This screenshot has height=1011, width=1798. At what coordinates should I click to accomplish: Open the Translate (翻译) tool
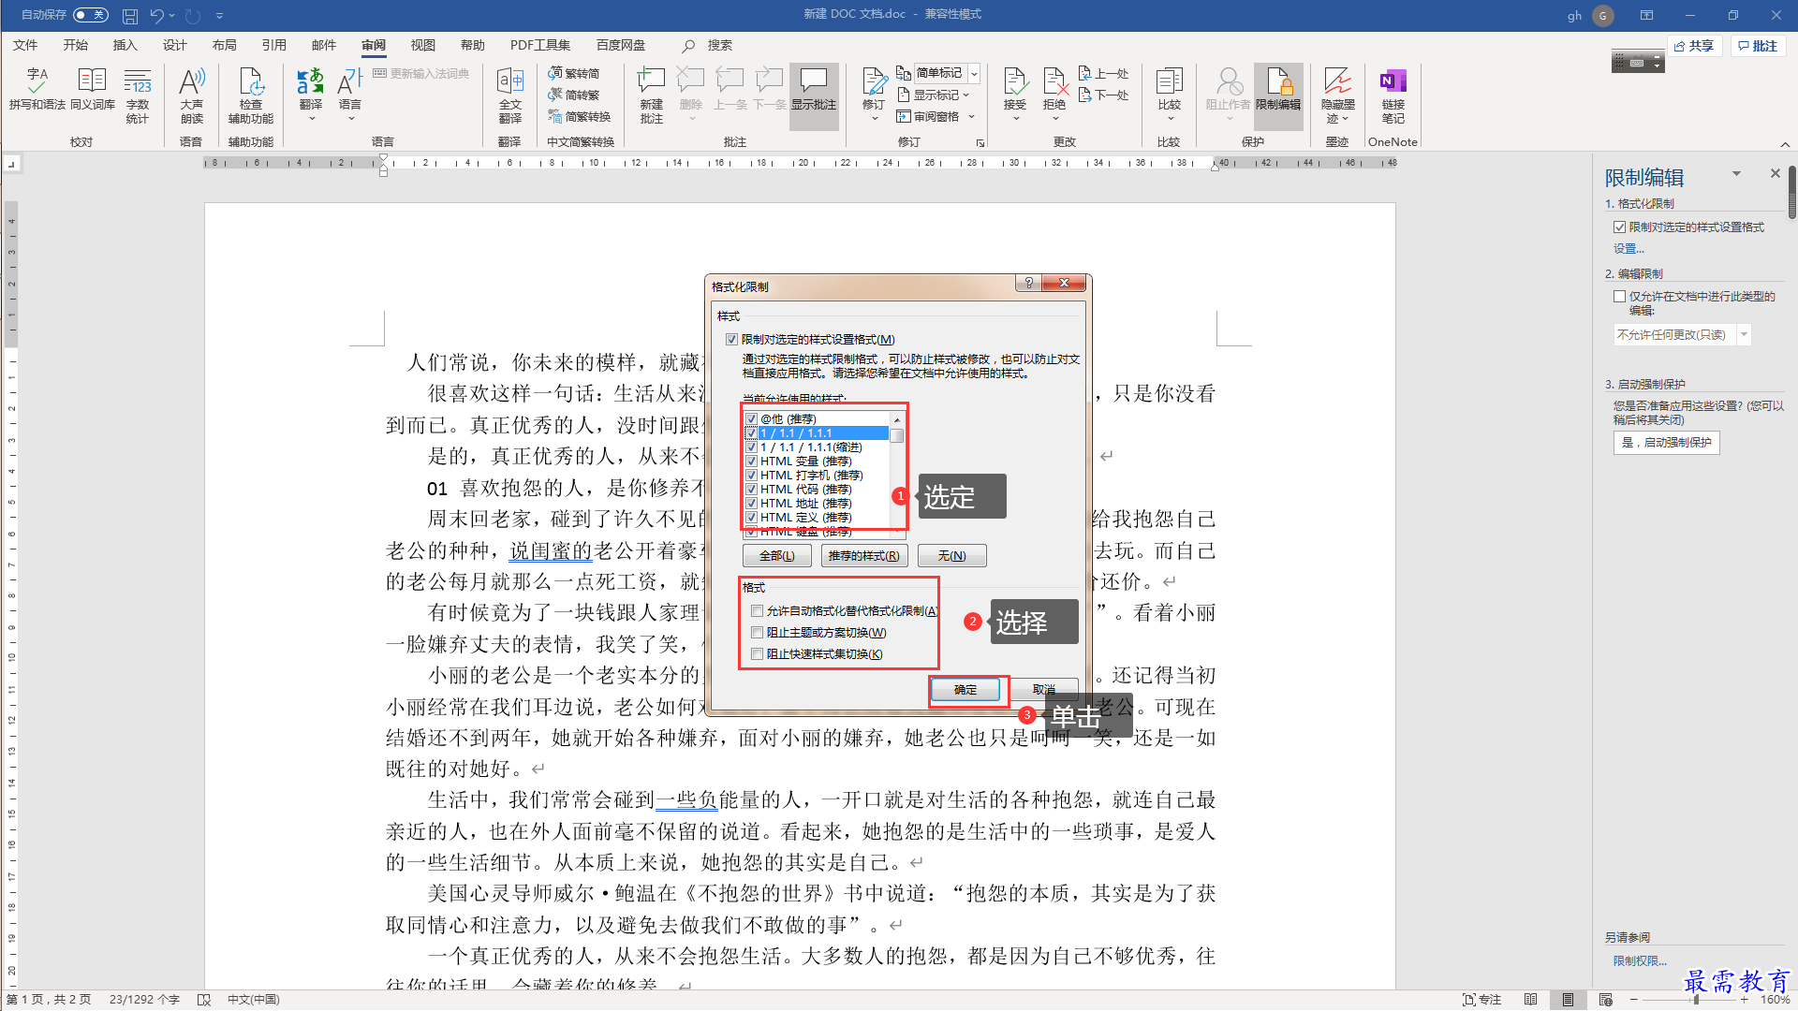coord(311,95)
